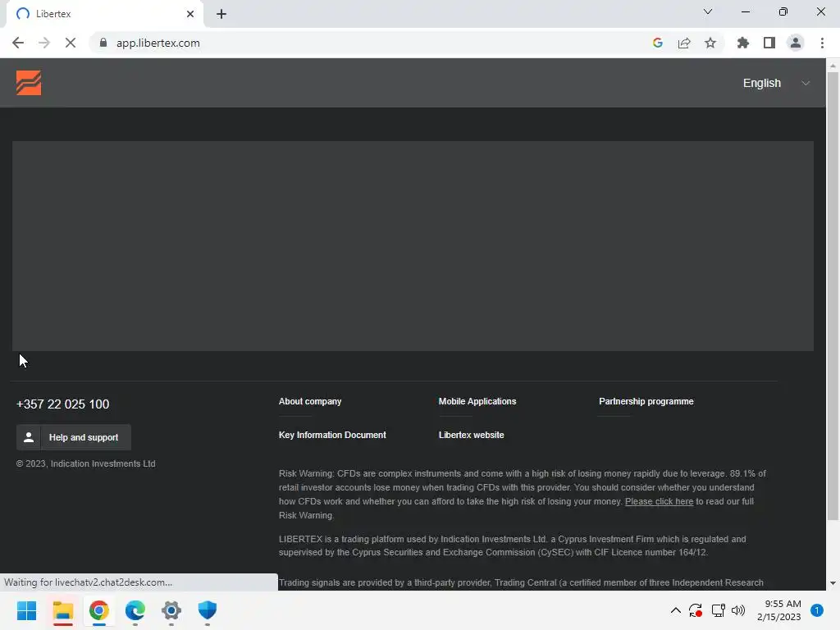Screen dimensions: 840x630
Task: Share this page using share icon
Action: 684,43
